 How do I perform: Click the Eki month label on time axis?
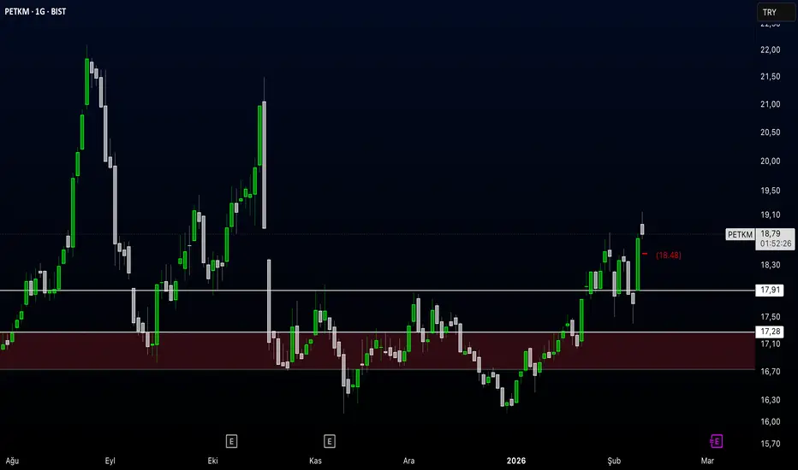pos(212,461)
